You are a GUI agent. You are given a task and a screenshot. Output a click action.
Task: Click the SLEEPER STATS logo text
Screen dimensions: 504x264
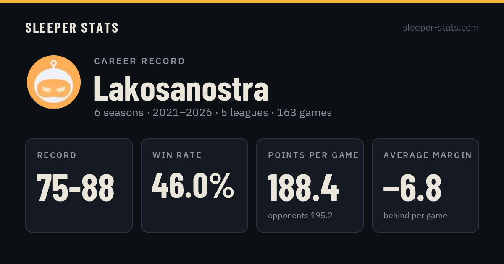click(72, 28)
